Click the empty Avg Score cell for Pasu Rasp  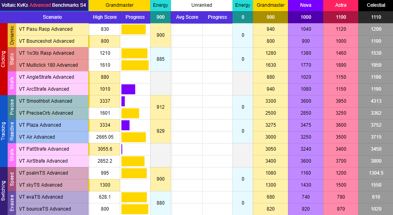[187, 29]
